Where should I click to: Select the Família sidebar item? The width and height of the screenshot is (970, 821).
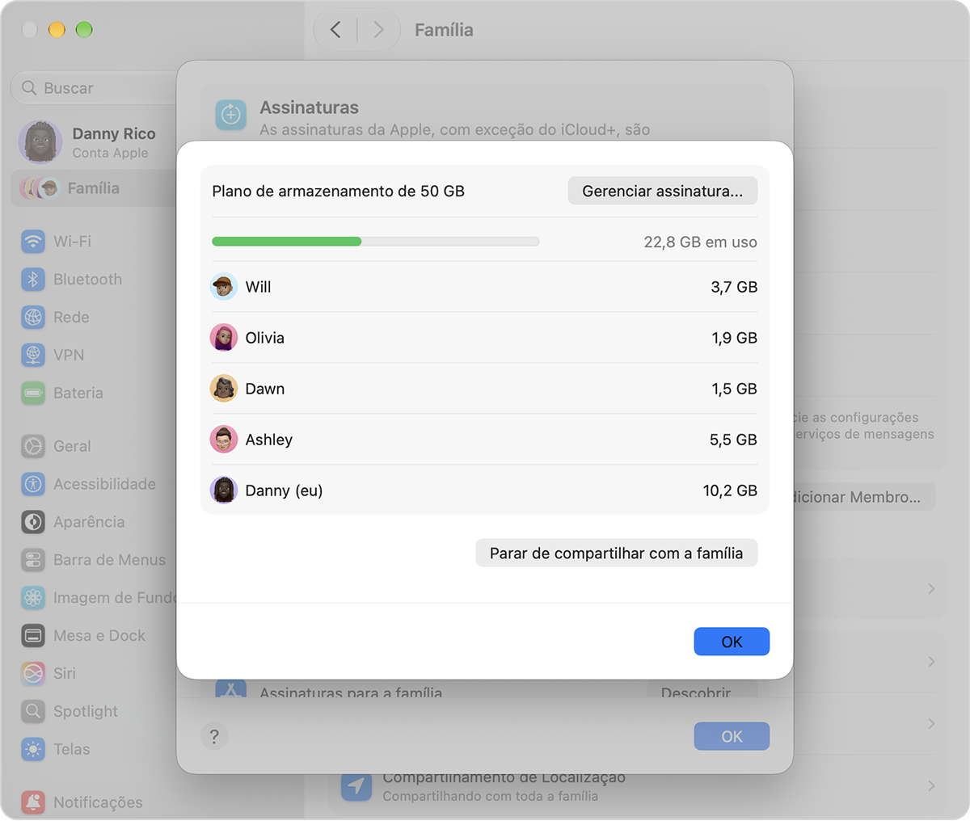94,188
